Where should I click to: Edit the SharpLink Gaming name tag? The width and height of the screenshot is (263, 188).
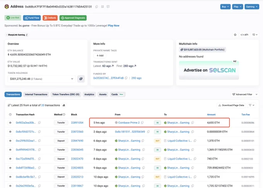(x=27, y=35)
